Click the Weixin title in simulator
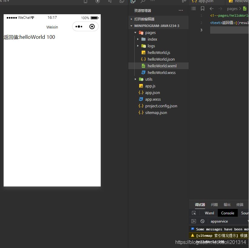The width and height of the screenshot is (249, 248). tap(52, 27)
